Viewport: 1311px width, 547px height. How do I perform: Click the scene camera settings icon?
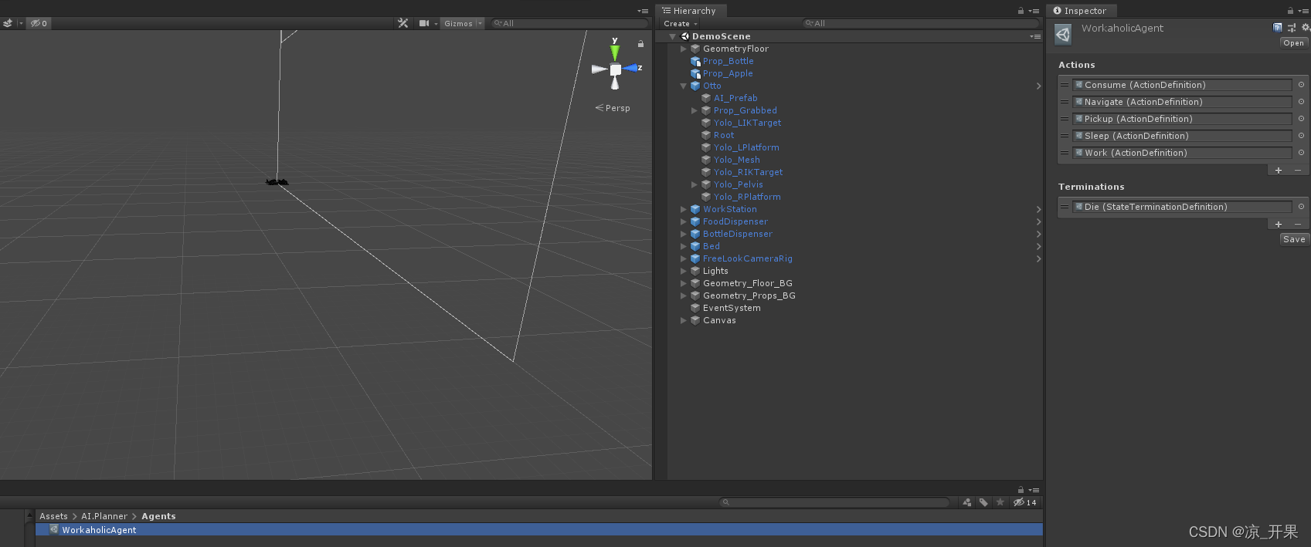pyautogui.click(x=424, y=23)
